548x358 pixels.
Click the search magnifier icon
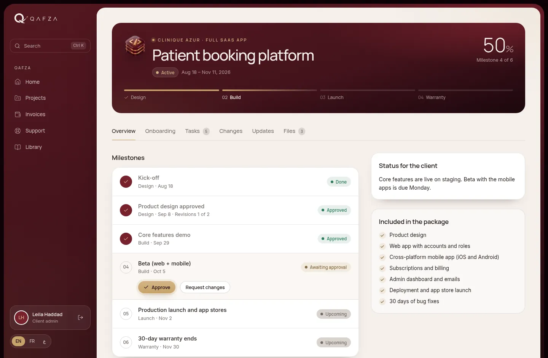(17, 46)
